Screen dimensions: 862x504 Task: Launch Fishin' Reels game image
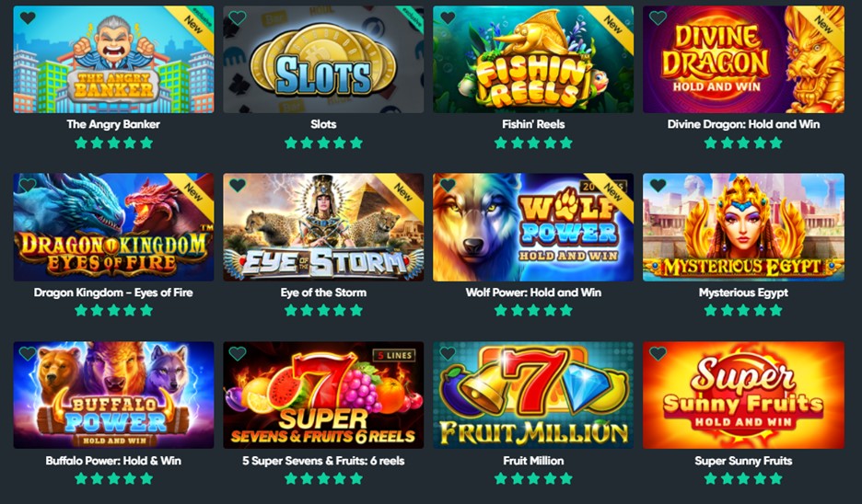(533, 59)
